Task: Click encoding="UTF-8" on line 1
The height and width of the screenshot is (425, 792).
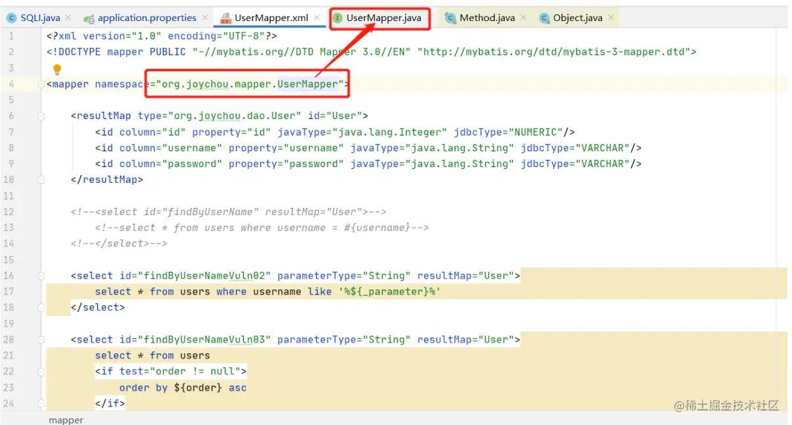Action: click(x=216, y=36)
